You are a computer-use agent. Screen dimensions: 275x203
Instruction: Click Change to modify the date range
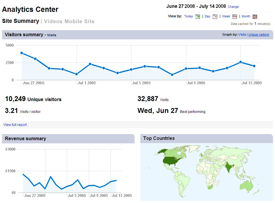233,7
